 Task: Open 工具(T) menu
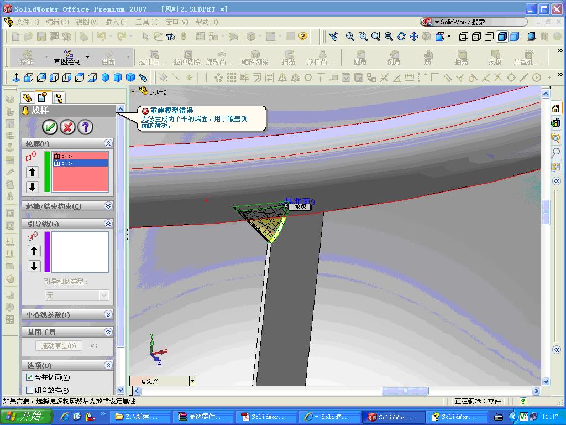(x=147, y=22)
